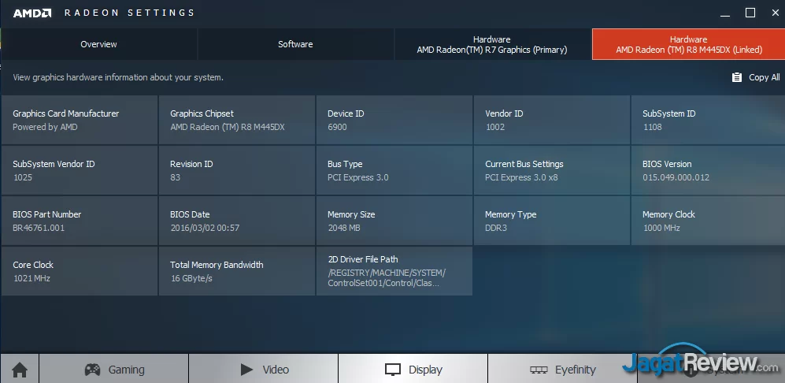Click the play icon for Video
Viewport: 785px width, 383px height.
[246, 369]
